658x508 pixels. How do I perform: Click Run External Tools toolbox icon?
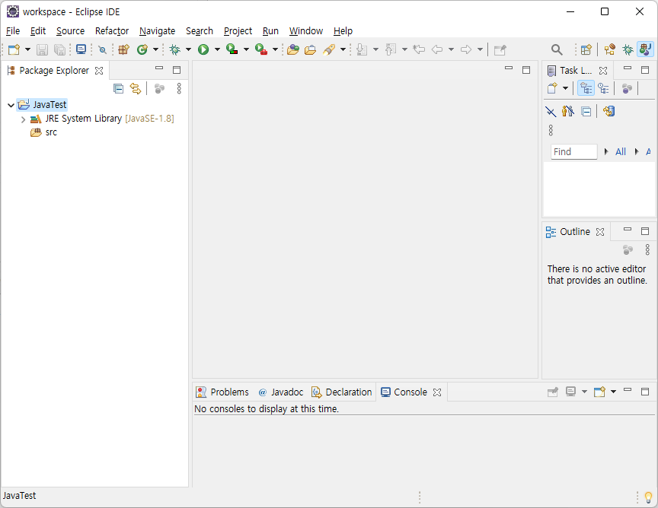tap(261, 49)
